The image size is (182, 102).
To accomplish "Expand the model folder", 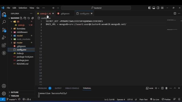I will (11, 36).
